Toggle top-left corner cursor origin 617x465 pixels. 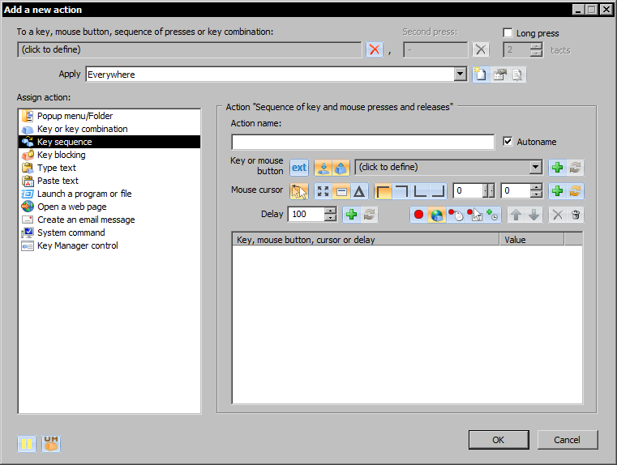point(383,191)
